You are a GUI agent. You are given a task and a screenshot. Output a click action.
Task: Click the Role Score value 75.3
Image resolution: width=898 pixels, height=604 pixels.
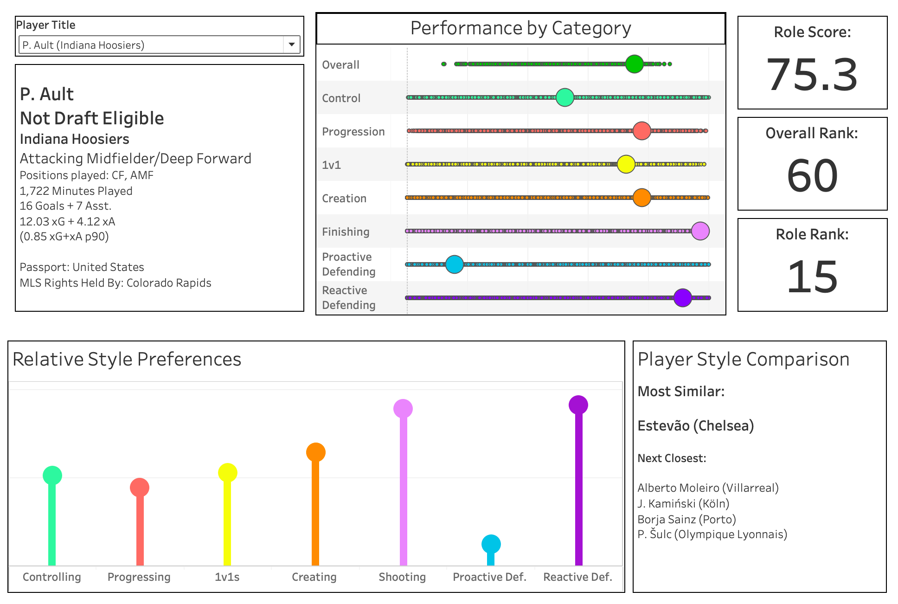812,74
